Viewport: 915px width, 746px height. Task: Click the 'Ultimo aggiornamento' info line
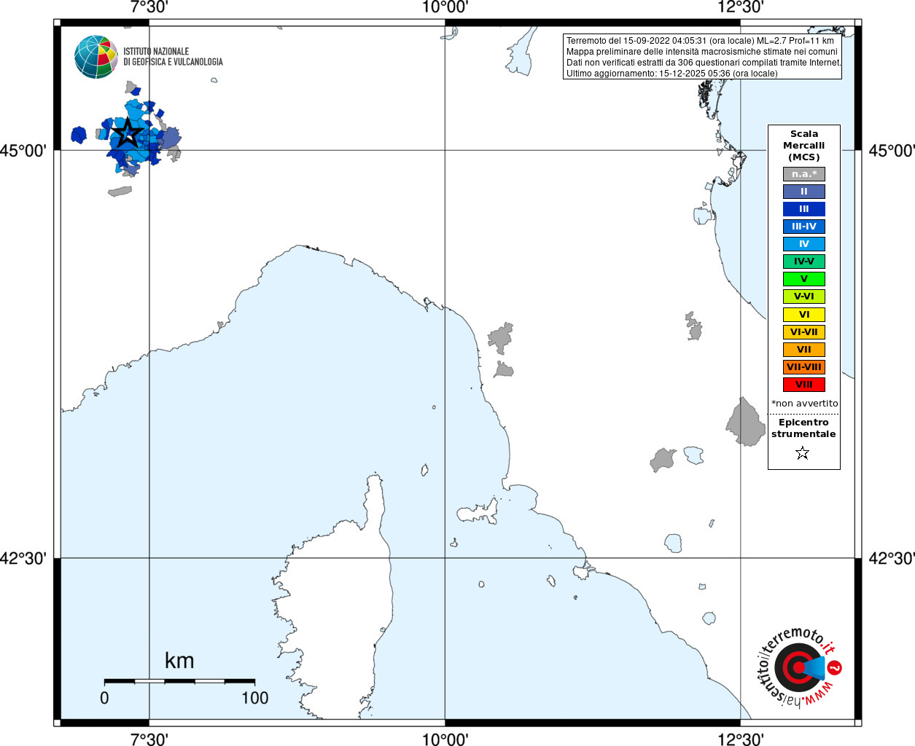click(x=672, y=74)
